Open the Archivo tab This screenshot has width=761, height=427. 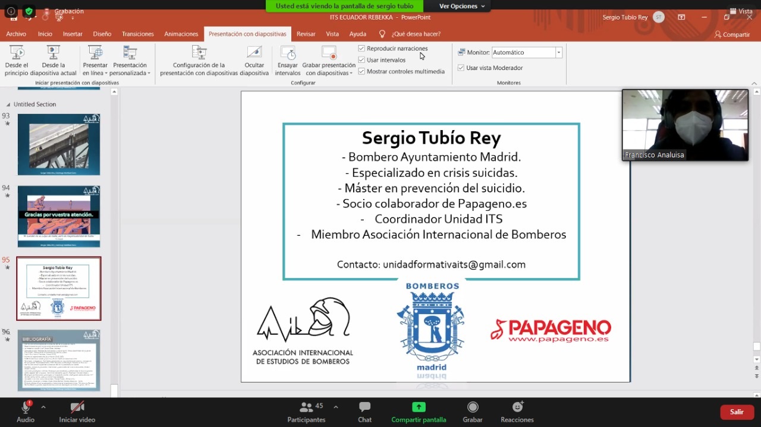(16, 34)
